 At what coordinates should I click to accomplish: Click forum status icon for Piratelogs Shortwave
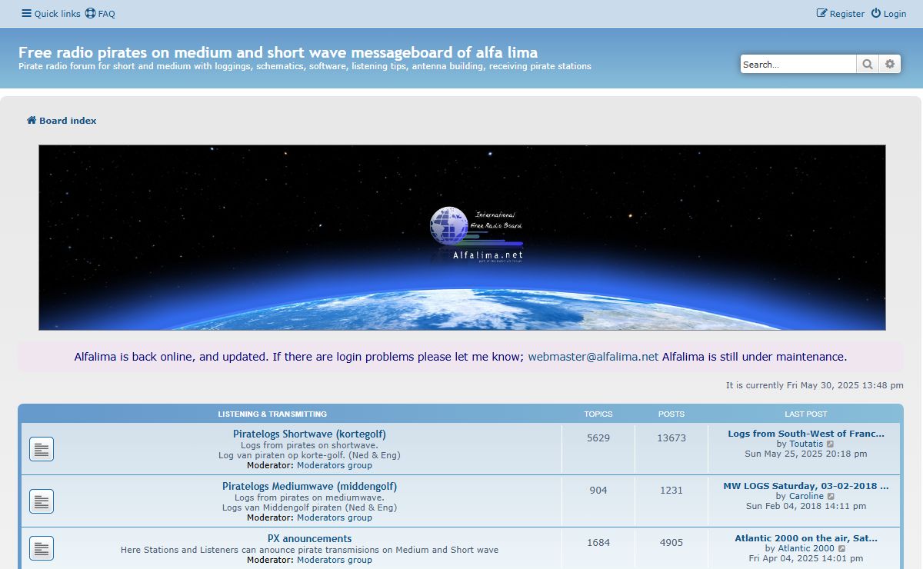tap(42, 449)
